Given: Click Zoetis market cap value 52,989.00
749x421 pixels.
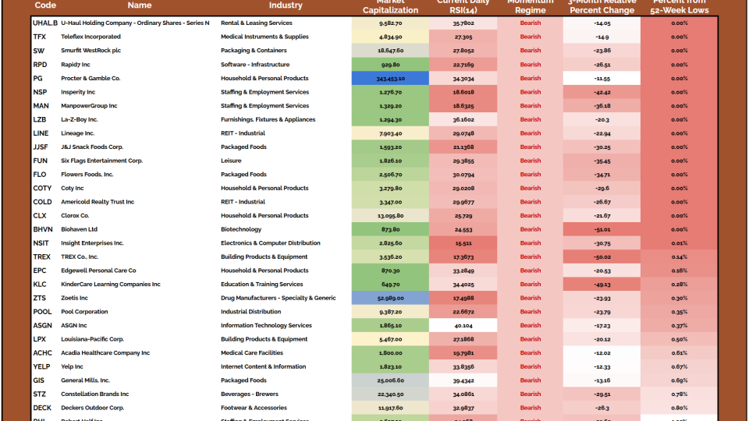Looking at the screenshot, I should (390, 298).
